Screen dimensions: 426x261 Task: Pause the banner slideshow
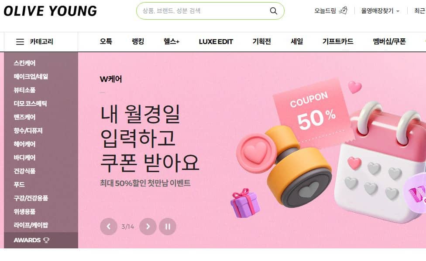pos(168,226)
